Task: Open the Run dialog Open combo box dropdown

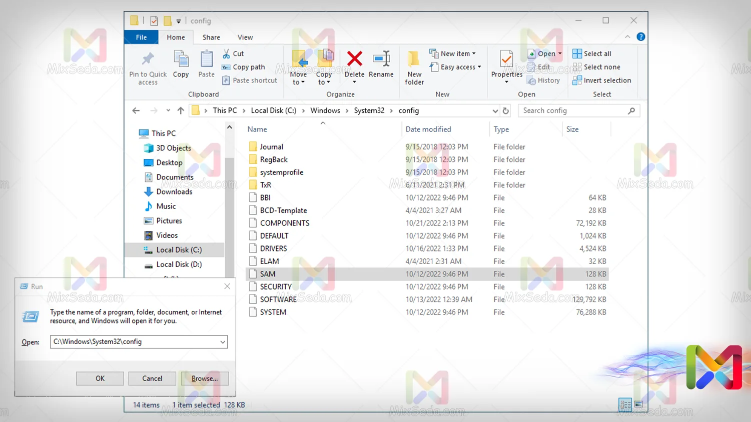Action: click(x=223, y=342)
